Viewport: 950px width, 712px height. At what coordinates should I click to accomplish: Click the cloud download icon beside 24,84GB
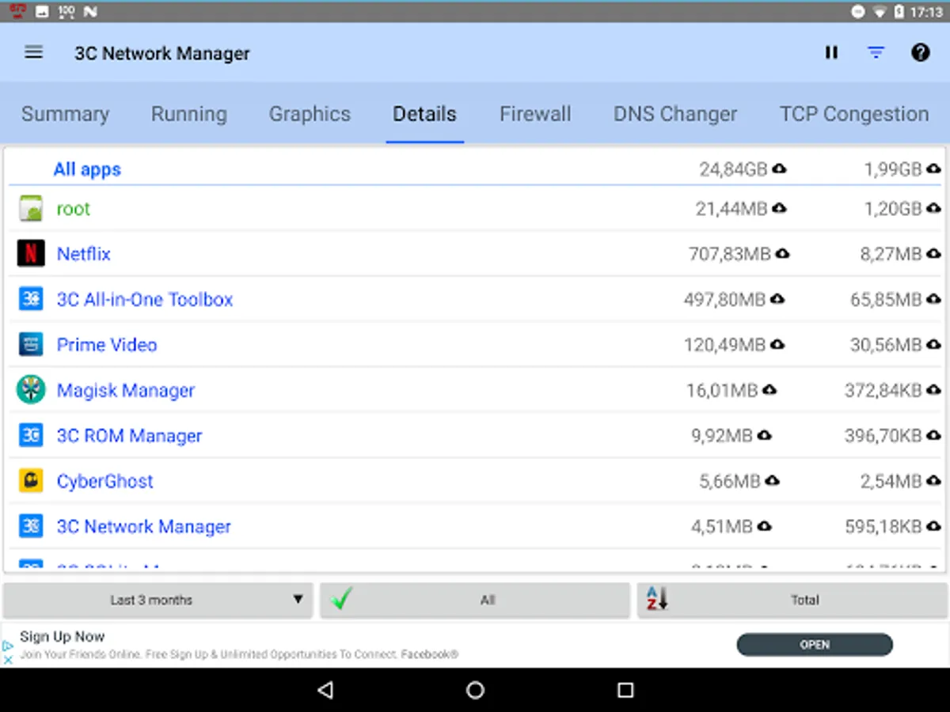(780, 169)
